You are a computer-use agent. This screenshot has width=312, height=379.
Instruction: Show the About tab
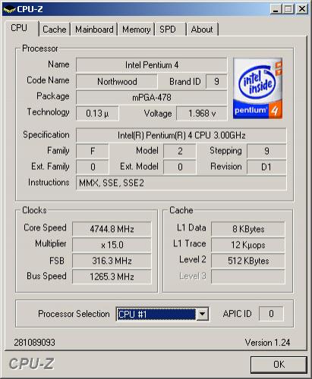click(202, 30)
